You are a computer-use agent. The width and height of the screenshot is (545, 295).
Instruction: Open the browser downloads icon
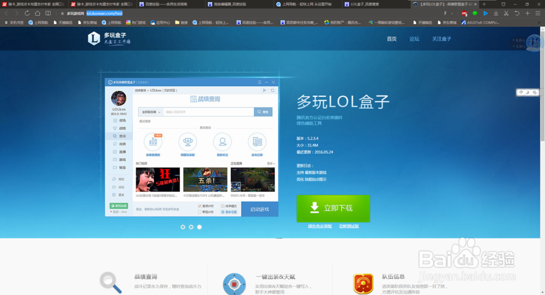pos(496,13)
